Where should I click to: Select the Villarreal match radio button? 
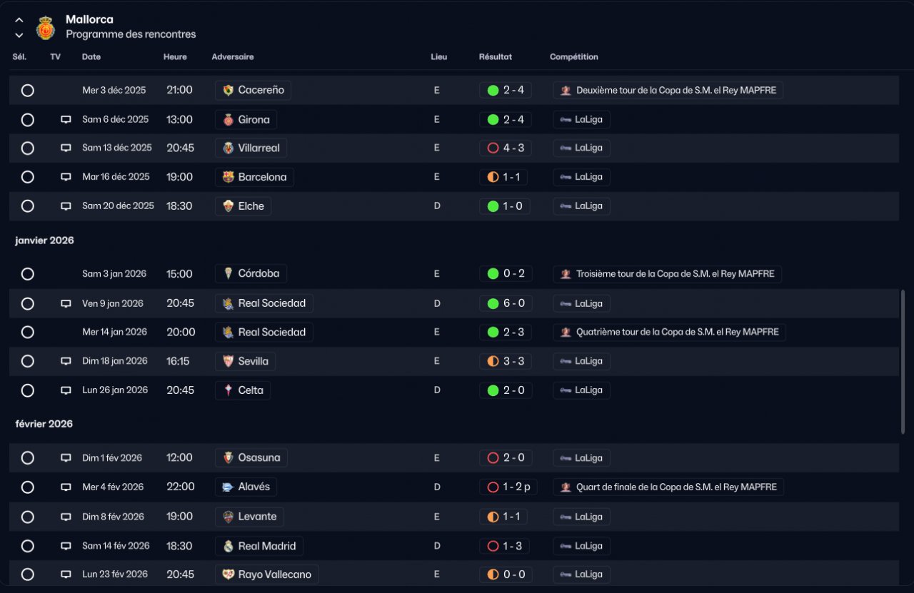point(27,148)
